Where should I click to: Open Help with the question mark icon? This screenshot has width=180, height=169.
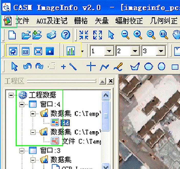pyautogui.click(x=65, y=35)
